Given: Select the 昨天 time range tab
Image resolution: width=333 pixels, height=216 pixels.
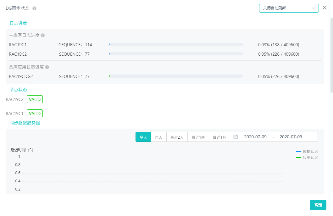Looking at the screenshot, I should click(159, 137).
